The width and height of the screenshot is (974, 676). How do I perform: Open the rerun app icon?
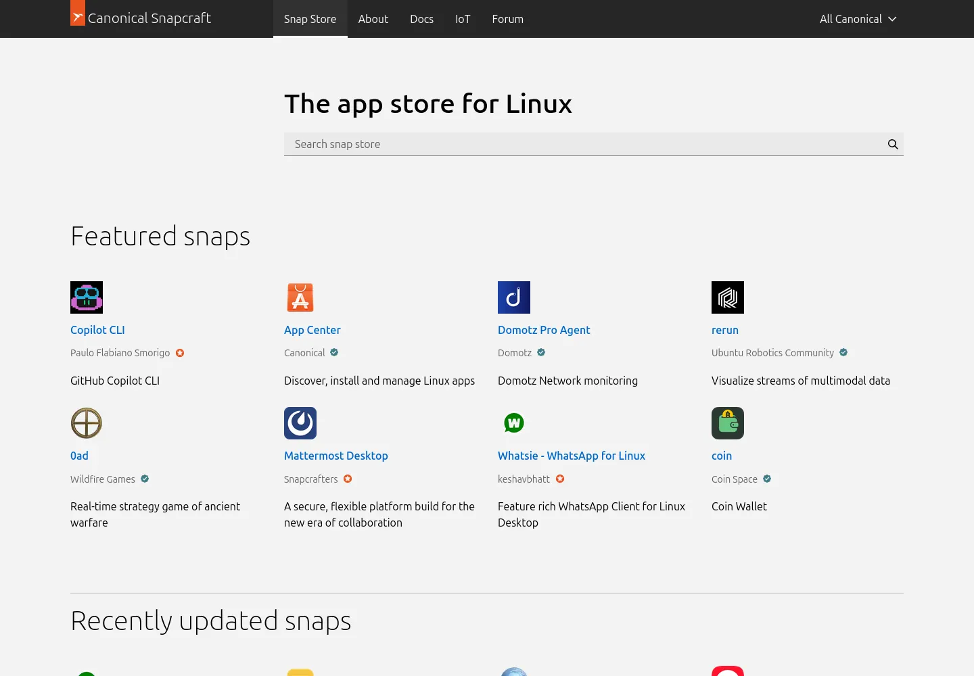point(728,297)
